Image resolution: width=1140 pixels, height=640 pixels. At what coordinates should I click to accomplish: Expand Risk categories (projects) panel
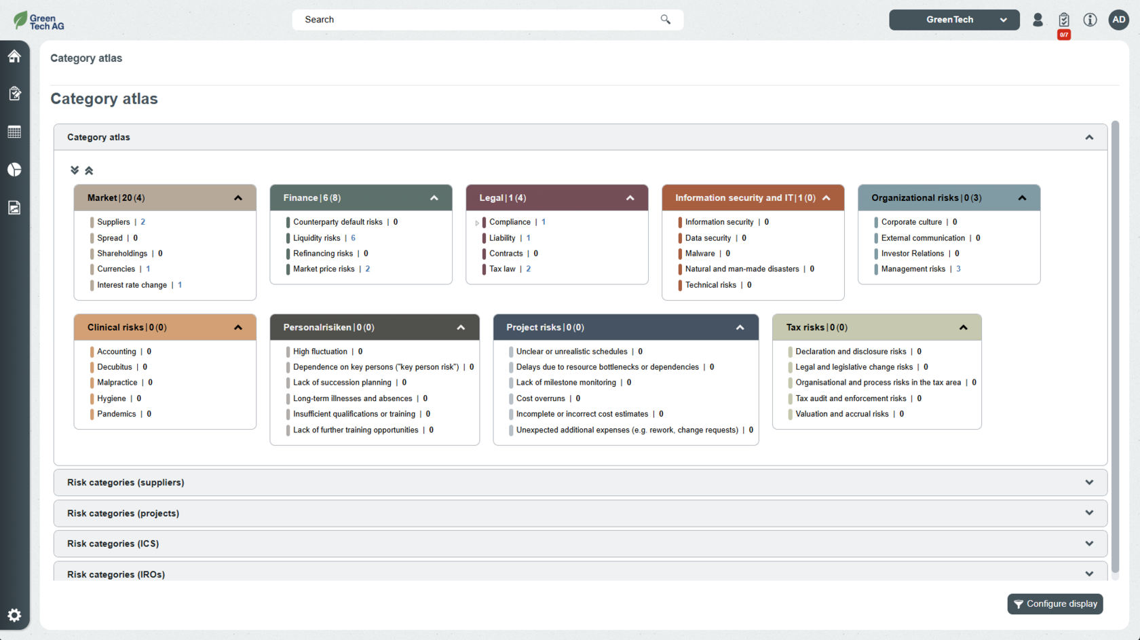point(1088,513)
